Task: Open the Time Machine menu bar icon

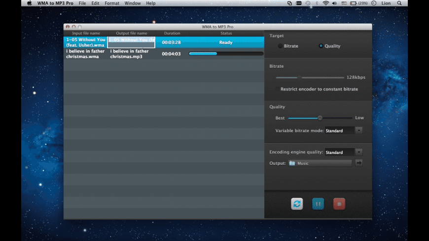Action: click(x=308, y=3)
